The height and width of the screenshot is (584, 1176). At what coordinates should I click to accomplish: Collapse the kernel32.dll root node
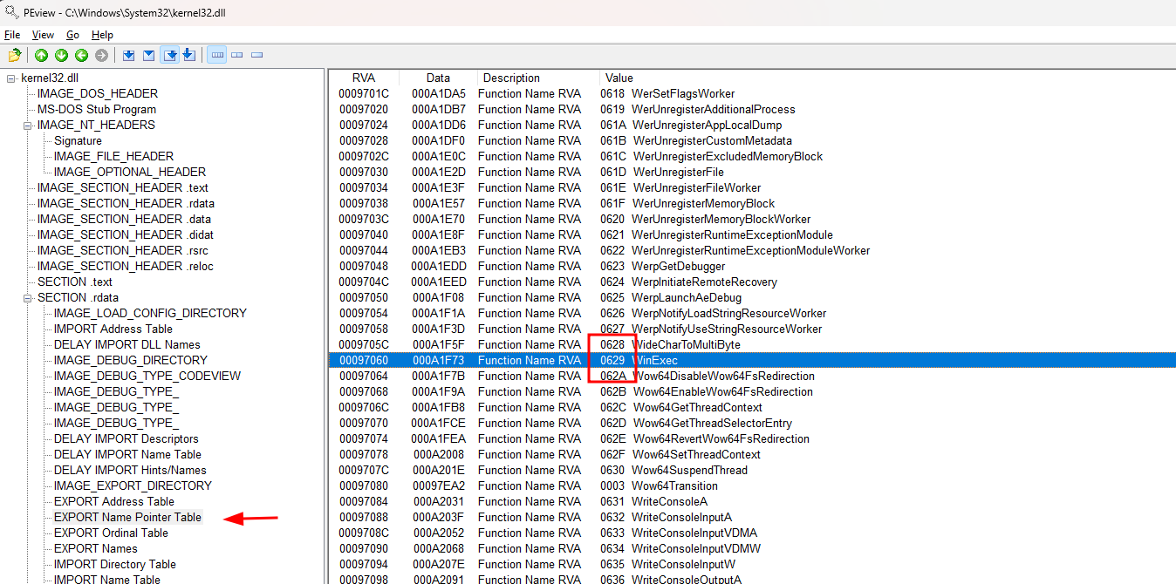tap(11, 78)
